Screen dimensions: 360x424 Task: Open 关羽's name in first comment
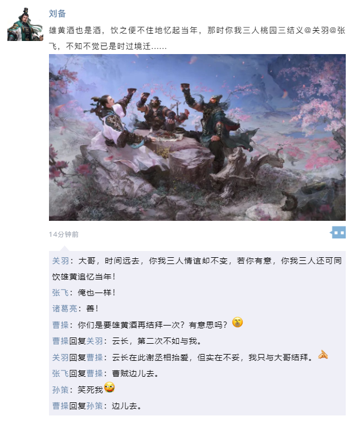60,261
